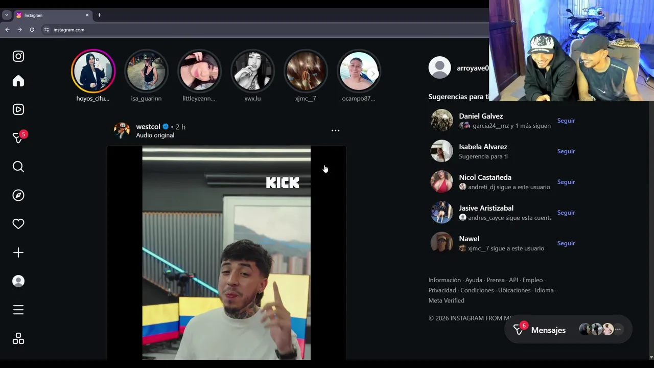Viewport: 654px width, 368px height.
Task: Open xwx.lu story
Action: (252, 71)
